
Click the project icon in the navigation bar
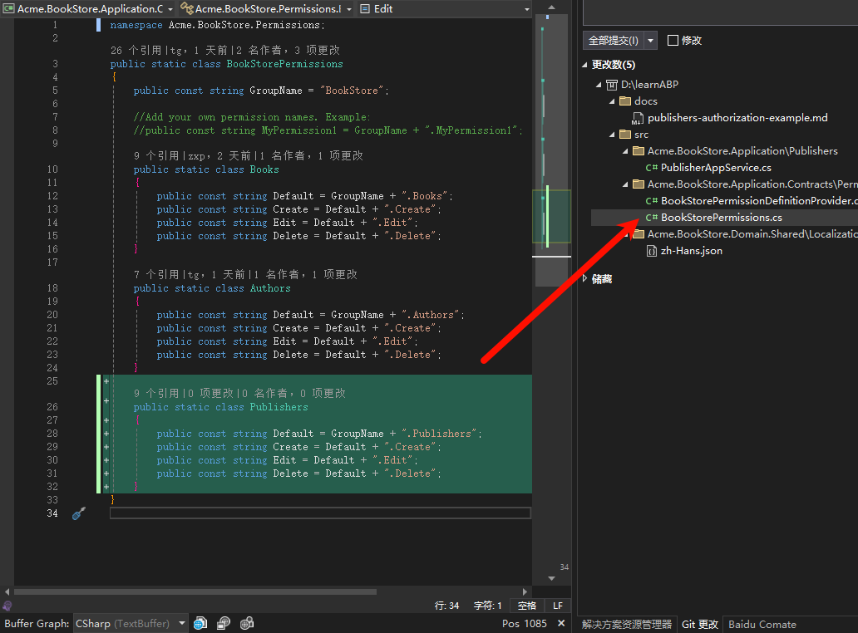[8, 9]
